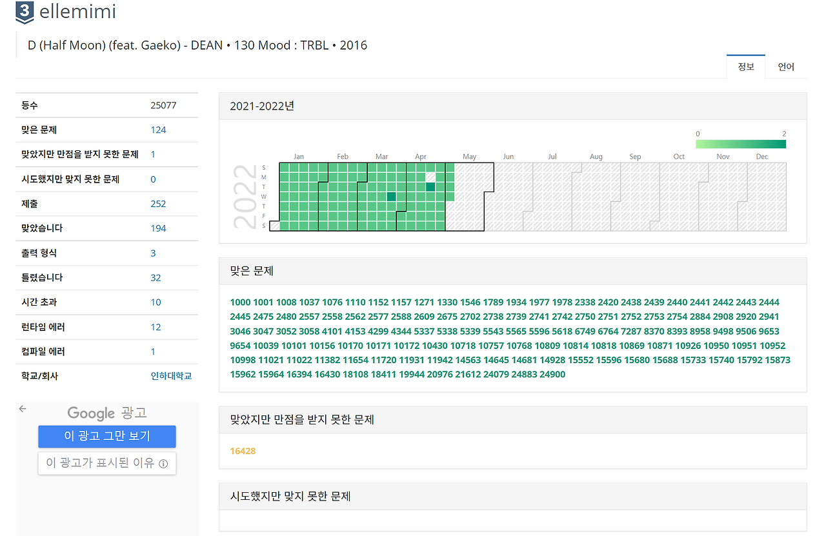
Task: Open solved problem 15962
Action: 243,374
